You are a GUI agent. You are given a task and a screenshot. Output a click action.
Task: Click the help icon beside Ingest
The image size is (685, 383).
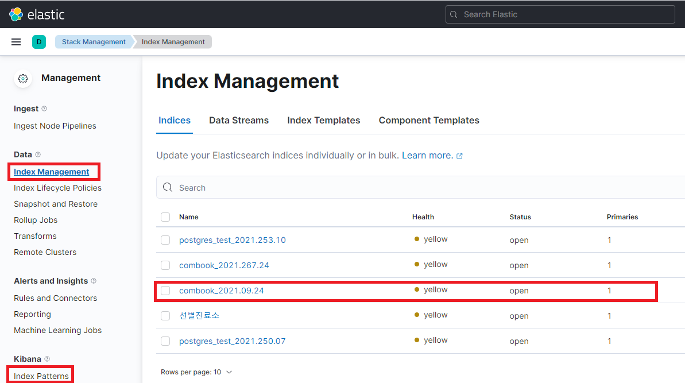[x=44, y=109]
